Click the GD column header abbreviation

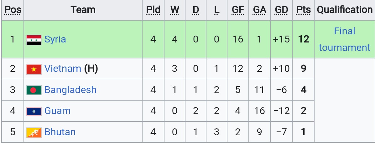tap(281, 10)
